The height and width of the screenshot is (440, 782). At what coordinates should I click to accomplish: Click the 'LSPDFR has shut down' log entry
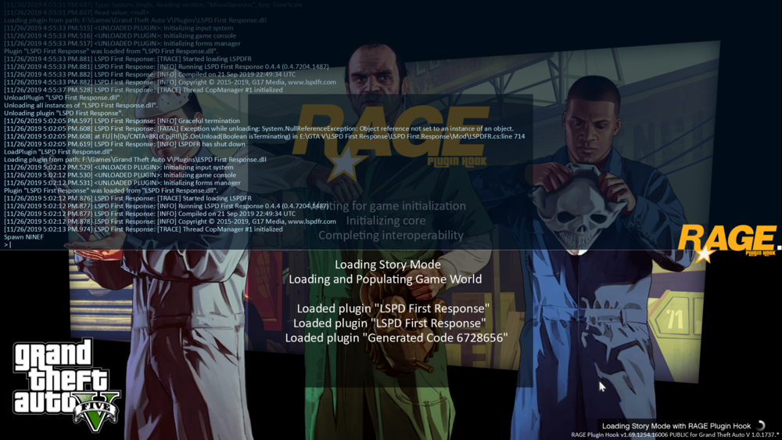(124, 144)
